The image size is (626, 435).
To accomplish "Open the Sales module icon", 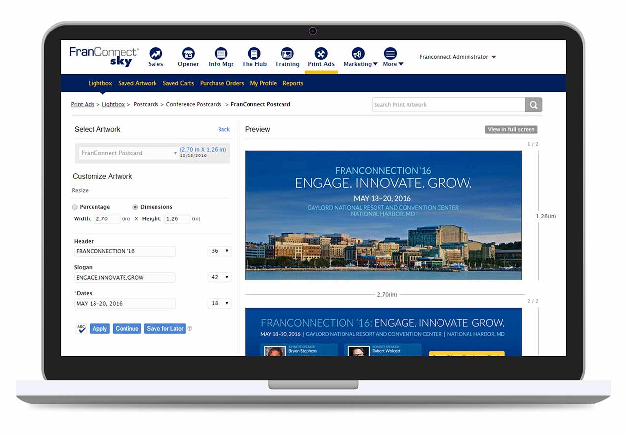I will coord(156,53).
